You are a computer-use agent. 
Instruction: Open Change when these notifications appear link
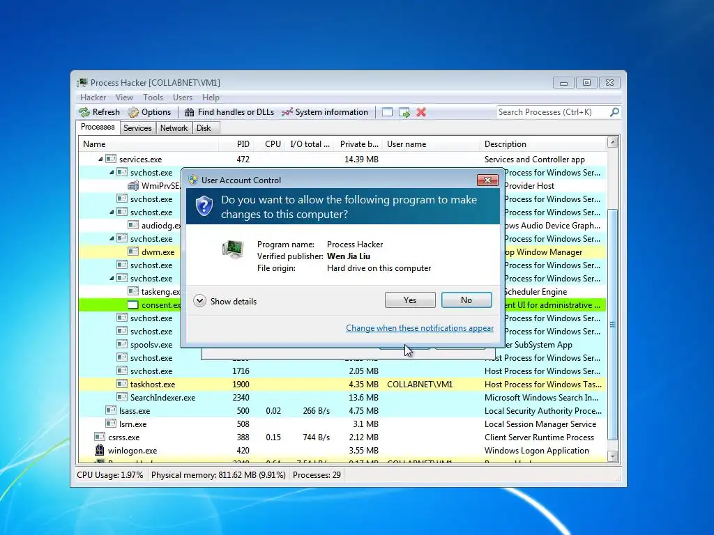pos(419,328)
